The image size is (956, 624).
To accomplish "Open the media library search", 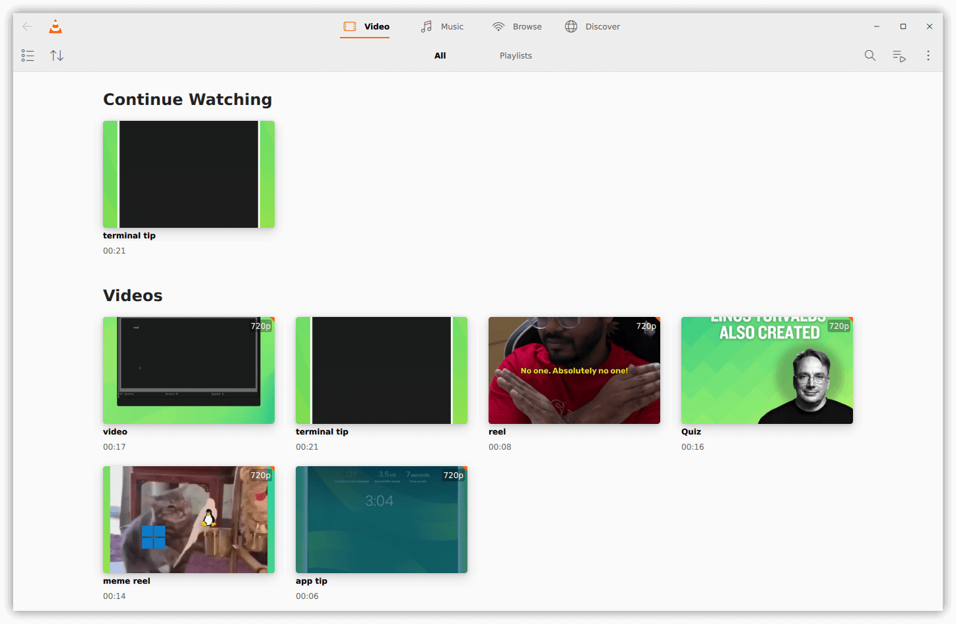I will click(x=870, y=55).
